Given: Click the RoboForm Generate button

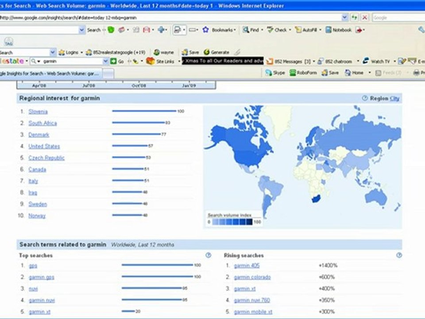Looking at the screenshot, I should [x=216, y=52].
